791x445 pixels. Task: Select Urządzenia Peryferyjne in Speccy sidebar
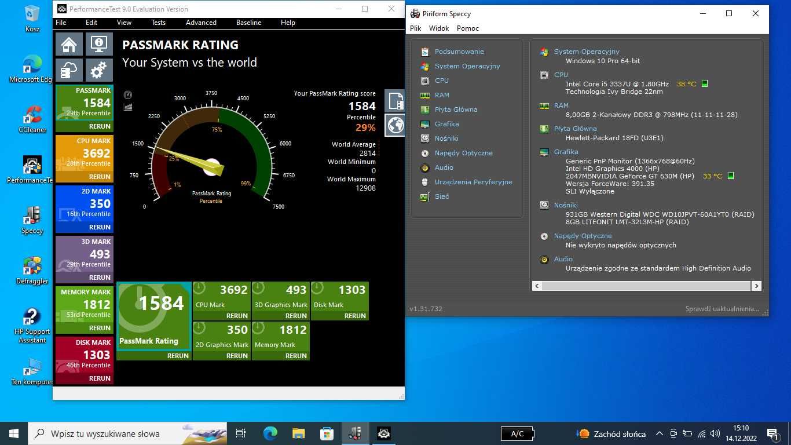click(x=474, y=182)
